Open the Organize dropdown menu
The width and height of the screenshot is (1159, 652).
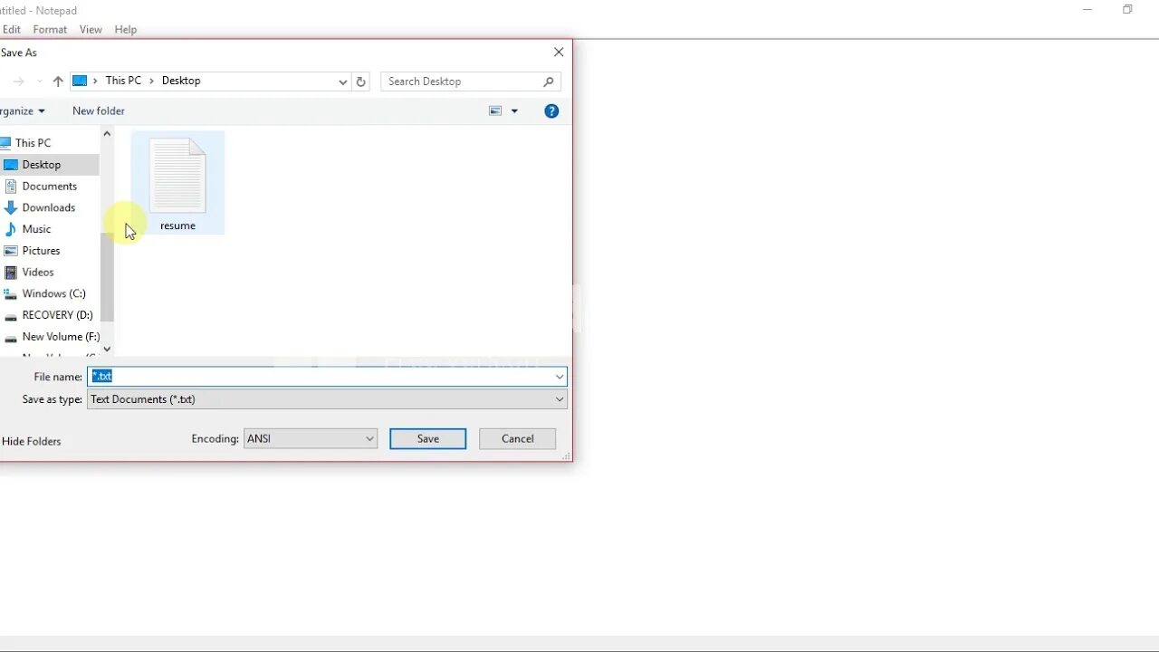[x=23, y=111]
